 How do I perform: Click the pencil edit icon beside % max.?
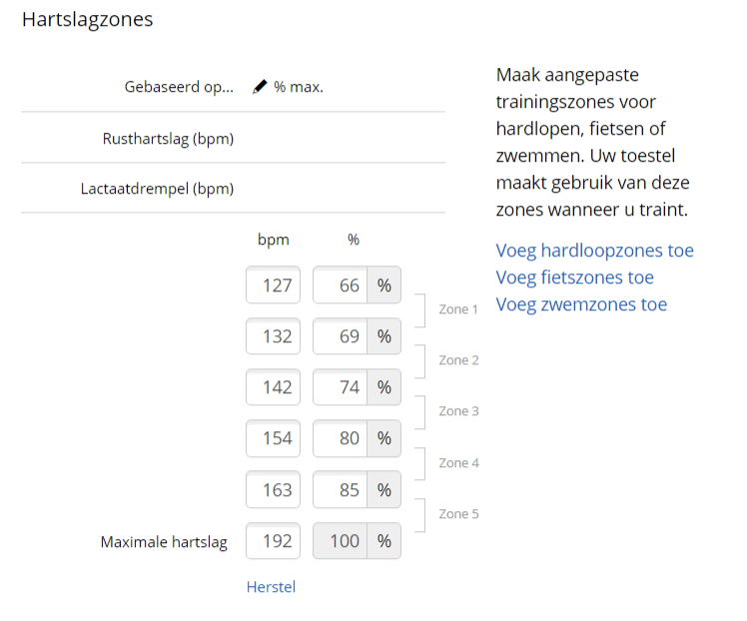pyautogui.click(x=260, y=87)
